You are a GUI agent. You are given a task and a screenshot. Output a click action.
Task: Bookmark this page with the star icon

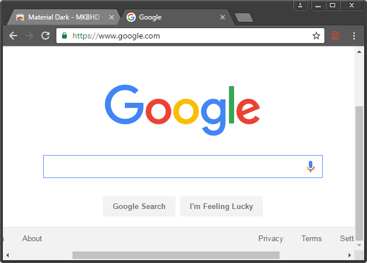[316, 36]
